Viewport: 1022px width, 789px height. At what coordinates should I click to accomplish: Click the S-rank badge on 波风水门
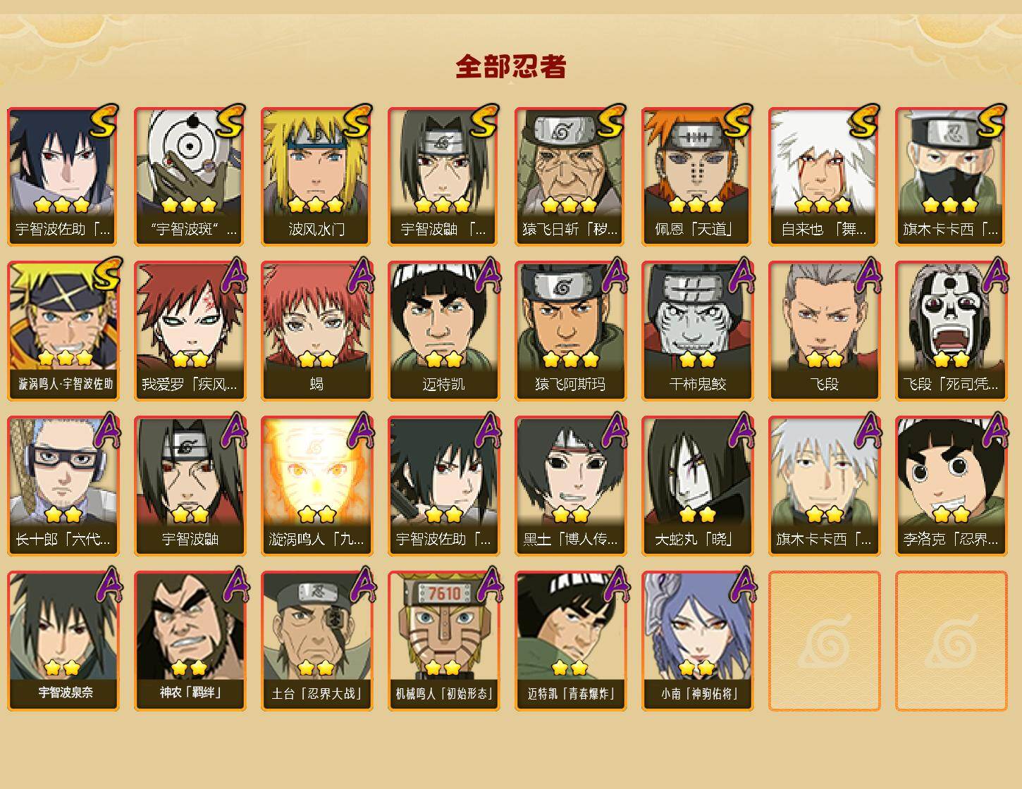click(x=357, y=121)
